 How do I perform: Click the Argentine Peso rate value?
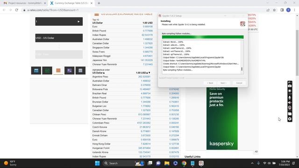click(x=144, y=77)
